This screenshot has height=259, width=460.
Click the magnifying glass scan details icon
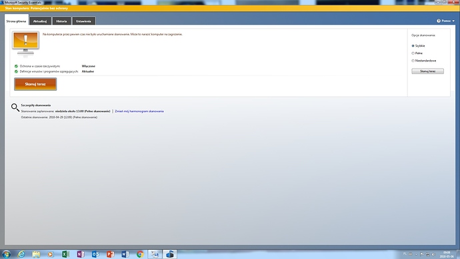15,107
